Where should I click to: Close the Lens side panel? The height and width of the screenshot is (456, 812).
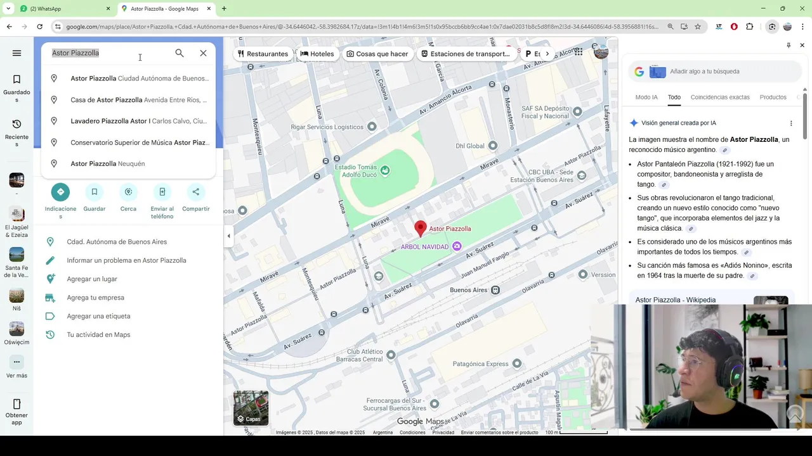[x=802, y=46]
